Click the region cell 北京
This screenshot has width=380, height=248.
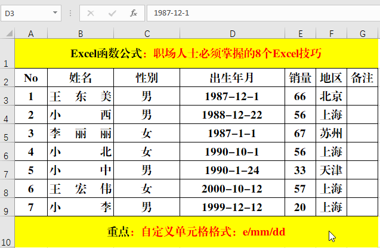[332, 96]
